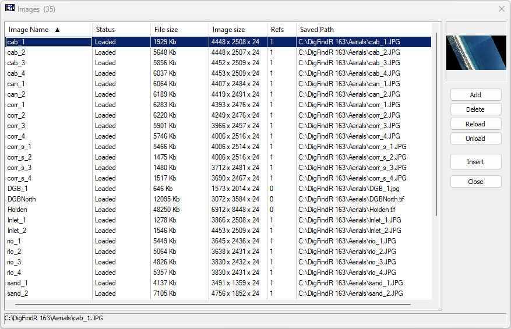The image size is (511, 329).
Task: Sort the list by Saved Path column
Action: [x=364, y=30]
